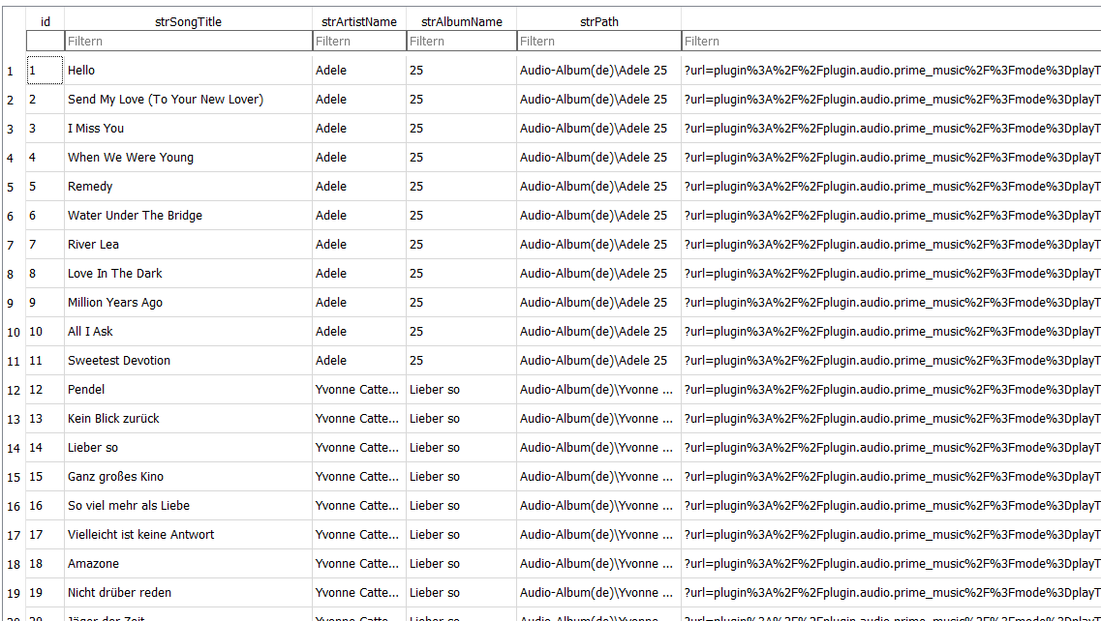Click the plugin URL cell in Nicht drüber reden row
This screenshot has height=621, width=1101.
click(891, 593)
